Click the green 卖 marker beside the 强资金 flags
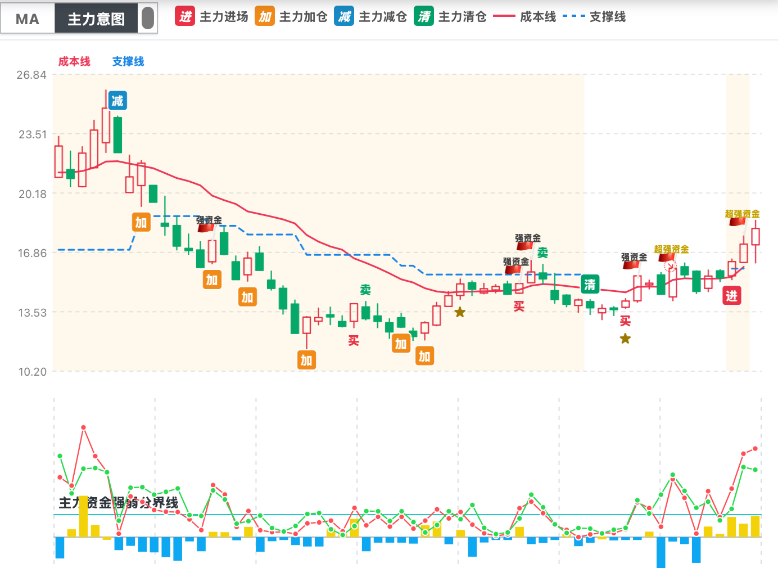This screenshot has width=778, height=568. (542, 253)
